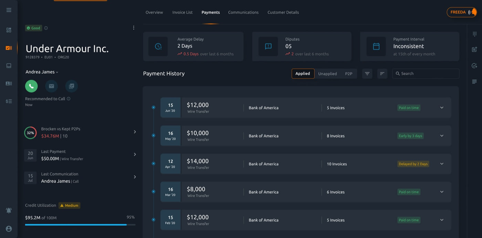Expand the 16 May '20 payment row
The height and width of the screenshot is (238, 482).
442,136
